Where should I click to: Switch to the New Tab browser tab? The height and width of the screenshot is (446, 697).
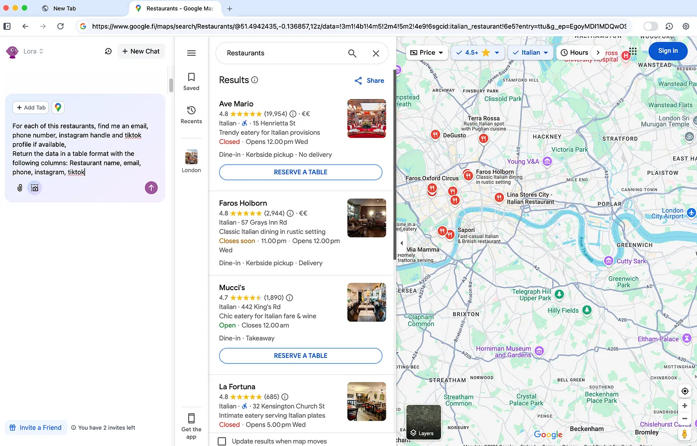click(65, 8)
